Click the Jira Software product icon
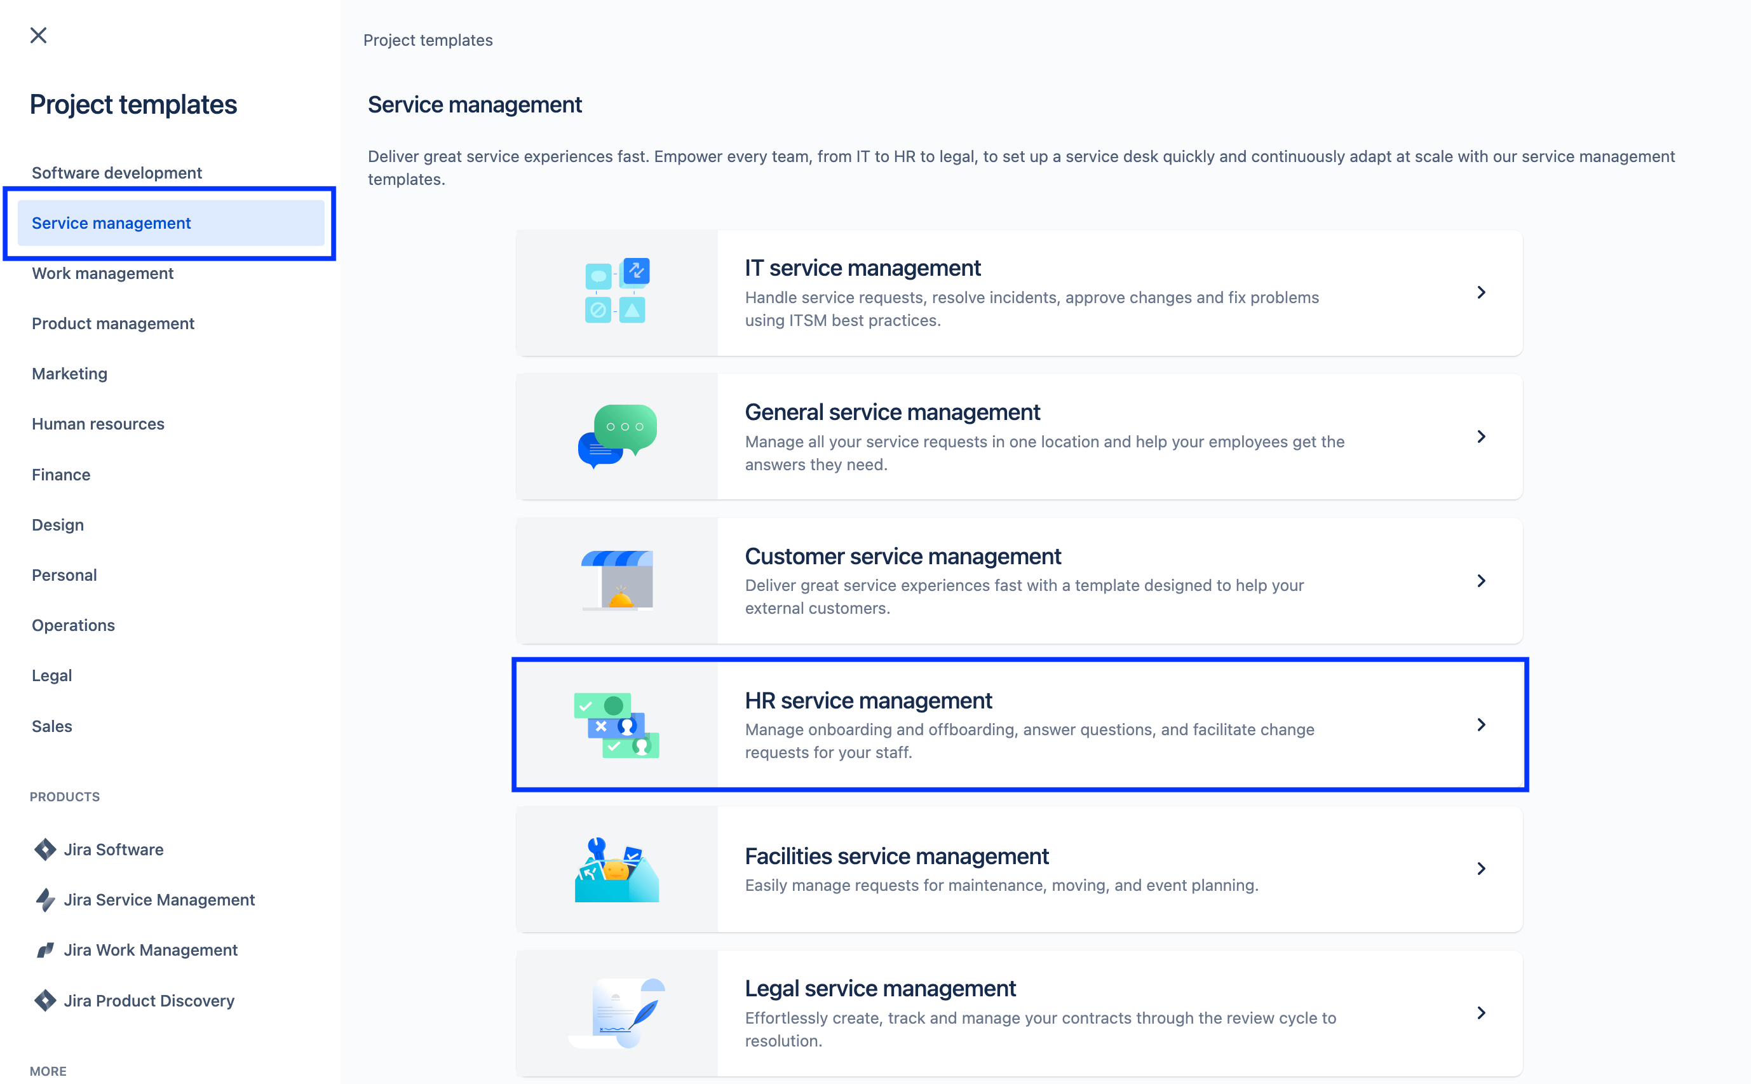This screenshot has width=1751, height=1084. pyautogui.click(x=44, y=849)
